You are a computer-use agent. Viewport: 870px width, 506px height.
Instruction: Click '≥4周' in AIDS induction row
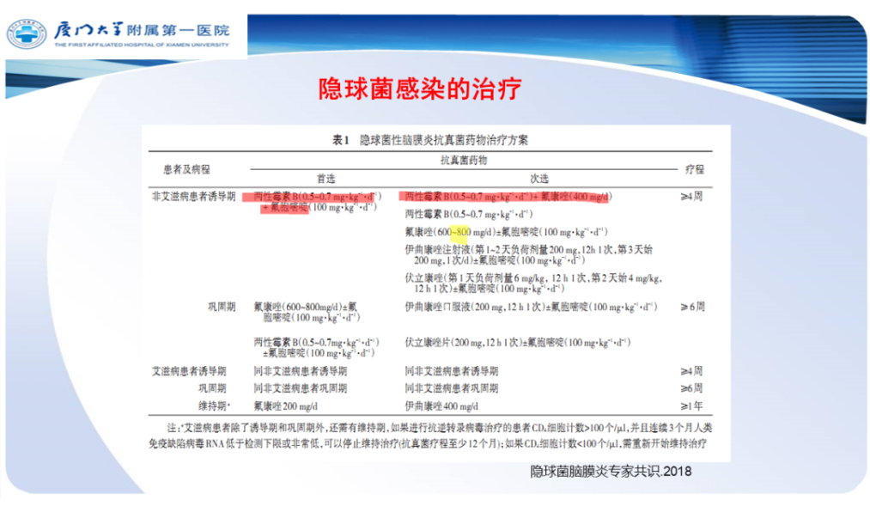click(x=692, y=371)
